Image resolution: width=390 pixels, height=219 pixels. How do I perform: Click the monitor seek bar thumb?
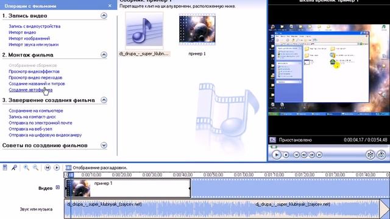pos(274,147)
